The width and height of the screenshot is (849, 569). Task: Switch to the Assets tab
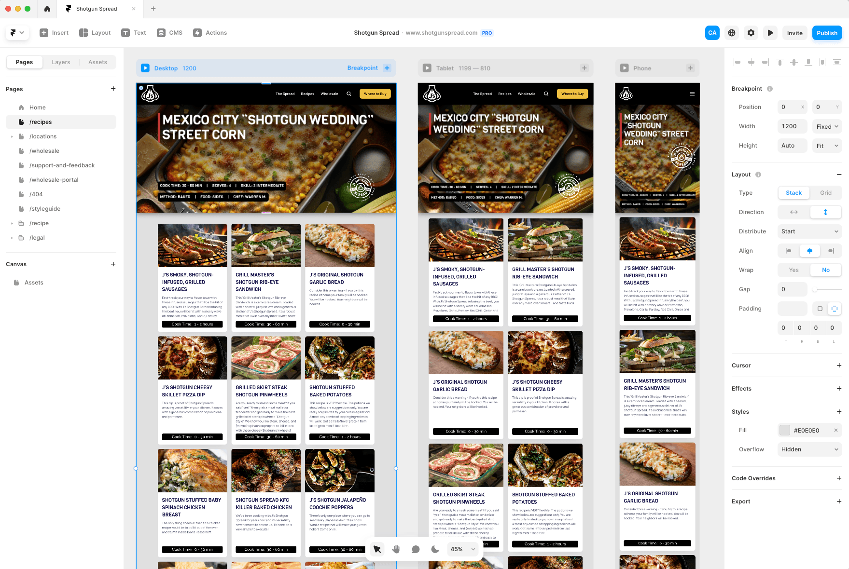tap(97, 62)
